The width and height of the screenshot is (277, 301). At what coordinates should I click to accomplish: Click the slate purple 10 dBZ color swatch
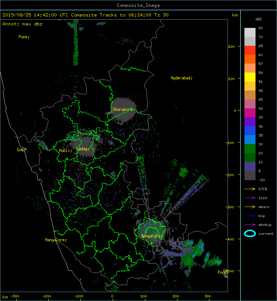(x=250, y=167)
